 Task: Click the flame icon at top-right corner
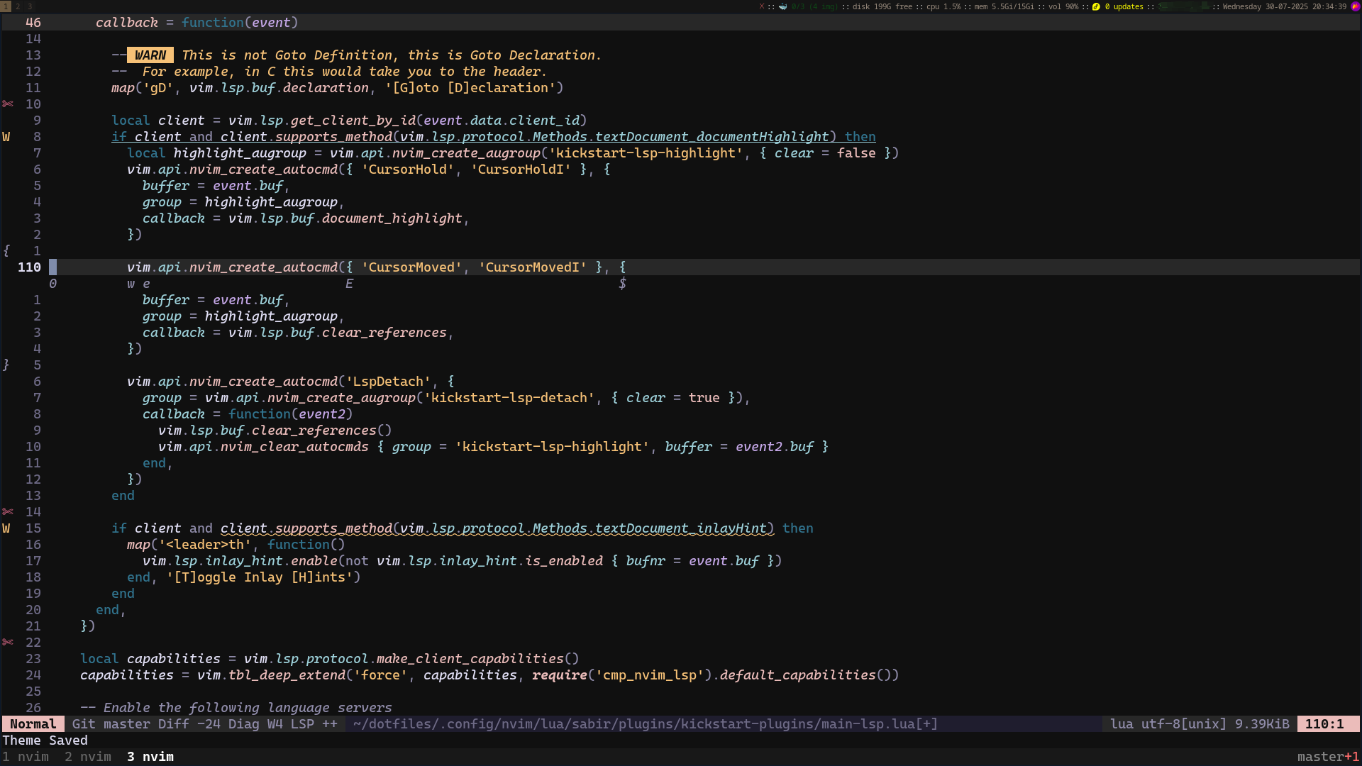pyautogui.click(x=1356, y=6)
